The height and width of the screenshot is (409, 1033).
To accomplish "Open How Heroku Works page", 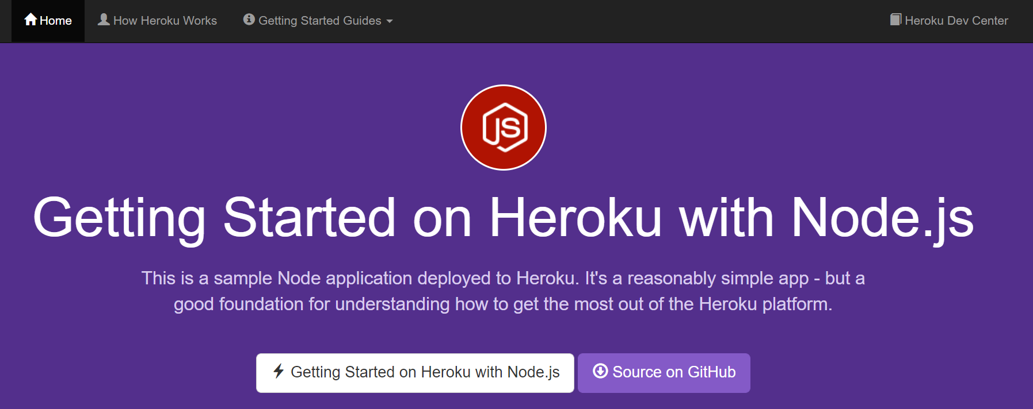I will [x=157, y=21].
